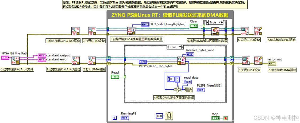Click the Receive_bytes_valid I32 indicator terminal
Screen dimensions: 300x123
tap(190, 55)
